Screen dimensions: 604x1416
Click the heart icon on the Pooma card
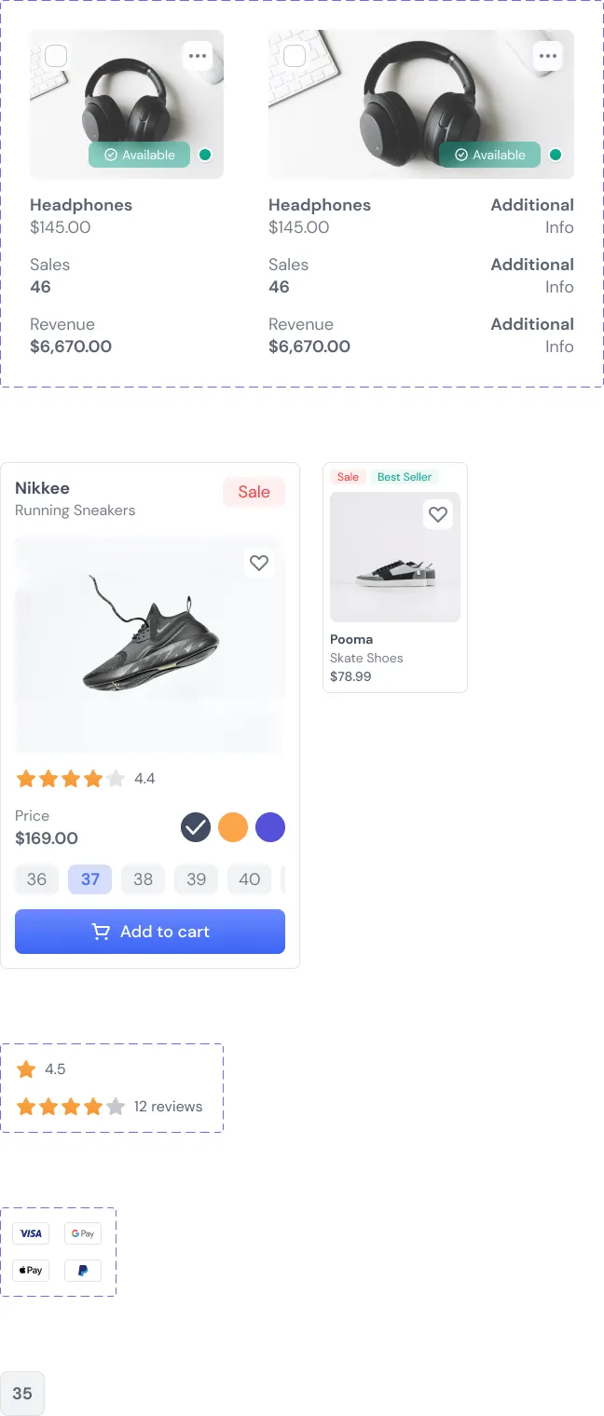pyautogui.click(x=438, y=514)
